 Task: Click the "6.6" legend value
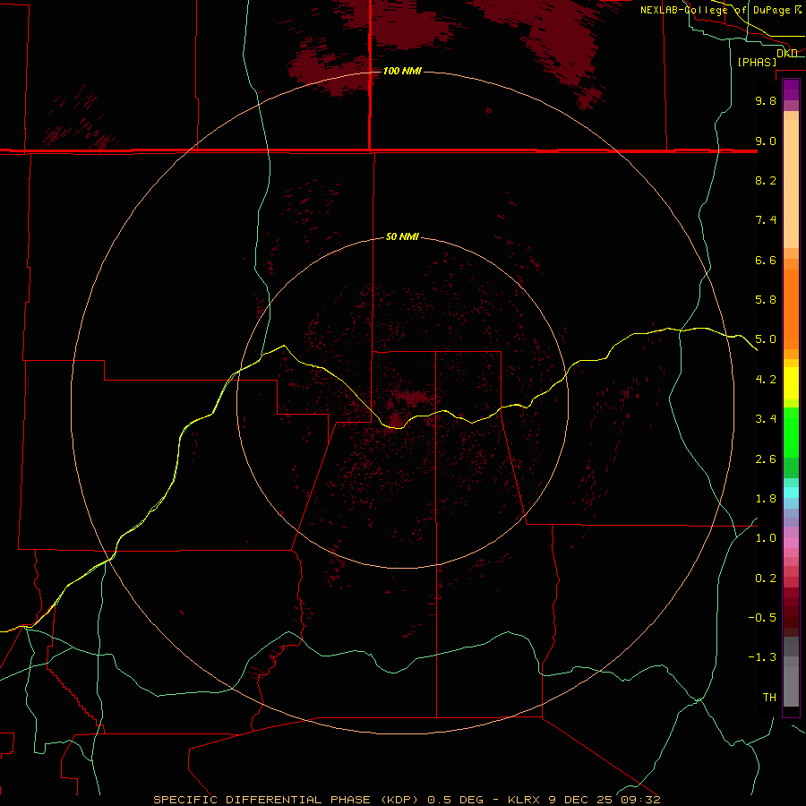pos(766,260)
